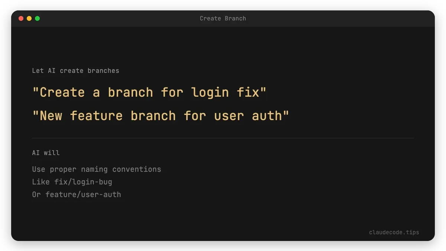Screen dimensions: 446x251
Task: Select the "Create a branch for login fix" prompt
Action: [x=149, y=92]
